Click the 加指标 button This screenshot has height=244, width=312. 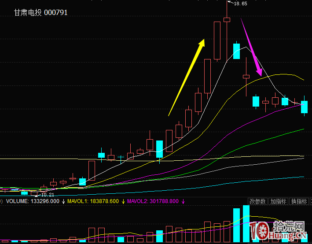click(x=278, y=201)
